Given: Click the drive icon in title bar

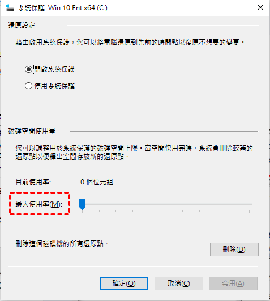Looking at the screenshot, I should [x=10, y=8].
